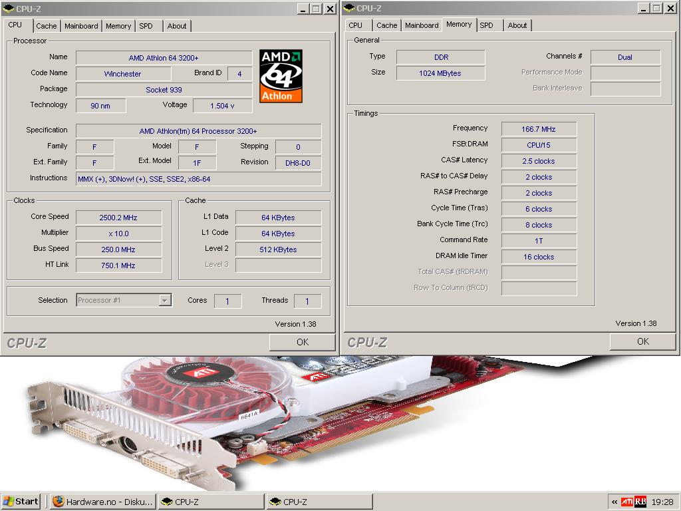Image resolution: width=681 pixels, height=511 pixels.
Task: Click the AMD Athlon 64 logo
Action: 281,76
